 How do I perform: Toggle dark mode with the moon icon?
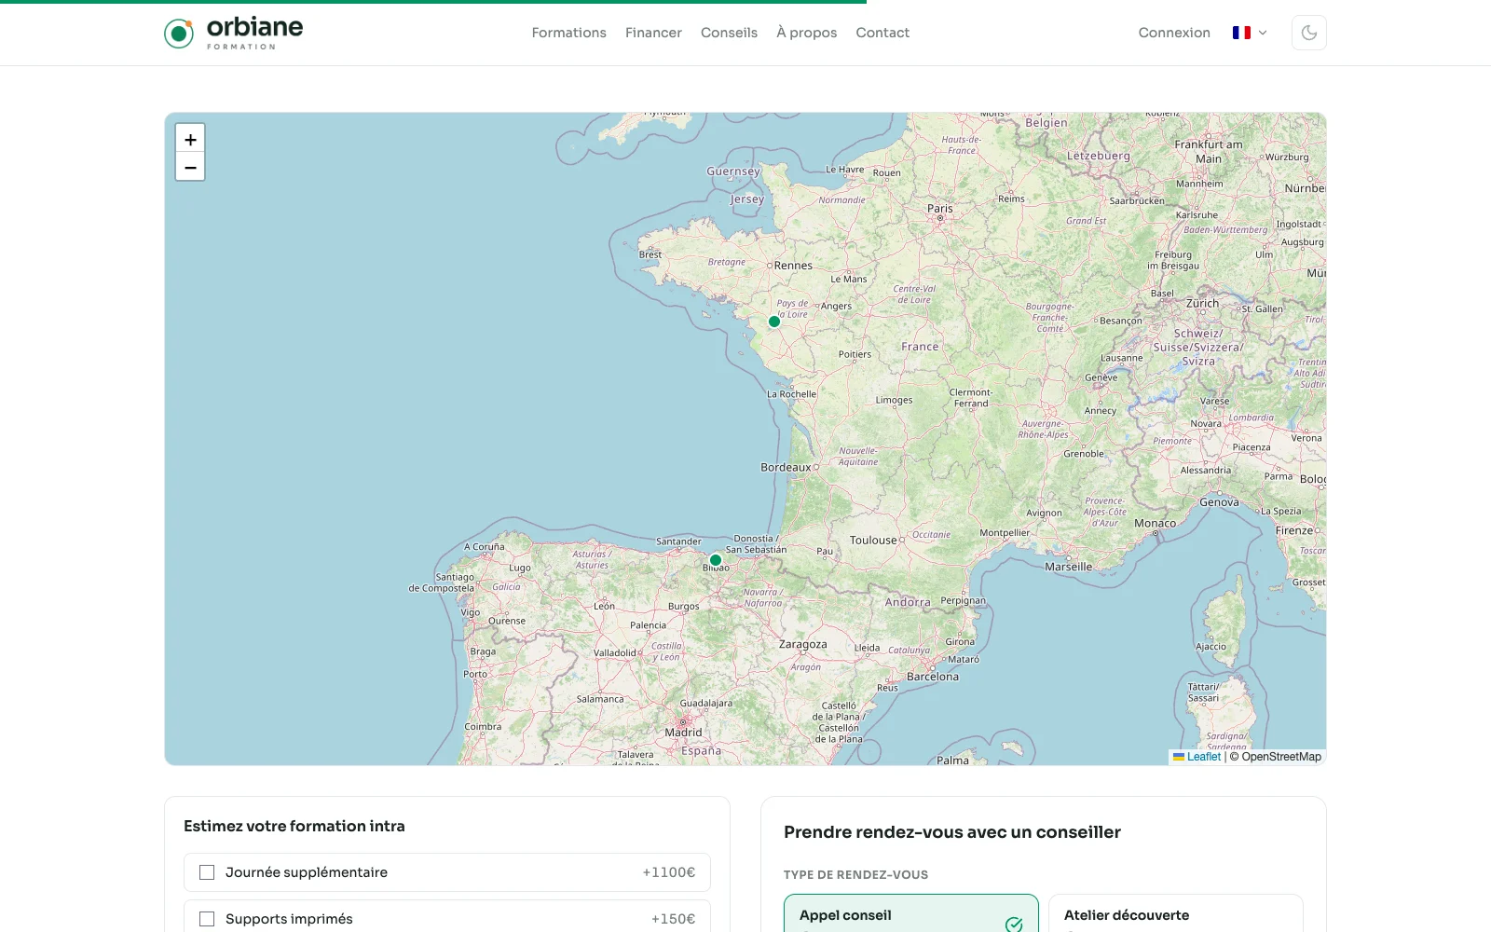point(1308,33)
